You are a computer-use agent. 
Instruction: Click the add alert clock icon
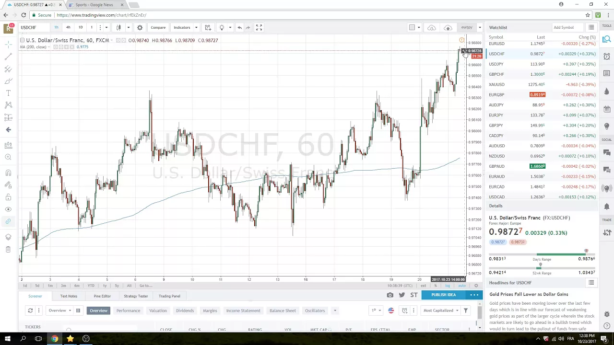(208, 27)
